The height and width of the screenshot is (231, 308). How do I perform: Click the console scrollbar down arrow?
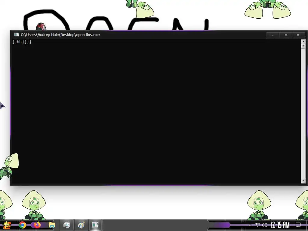coord(303,181)
